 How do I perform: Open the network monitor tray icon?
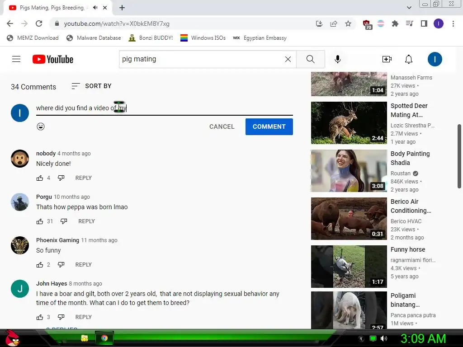coord(373,338)
